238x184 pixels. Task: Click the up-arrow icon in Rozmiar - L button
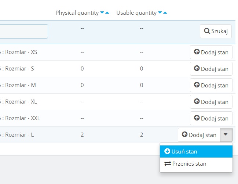click(184, 135)
